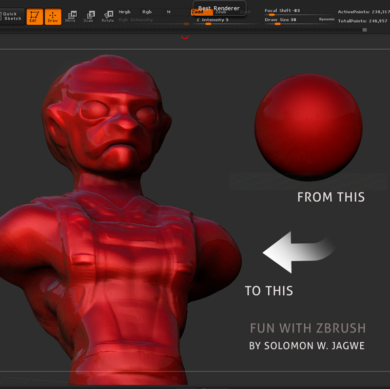
Task: Enable the Rgb channel
Action: click(153, 12)
